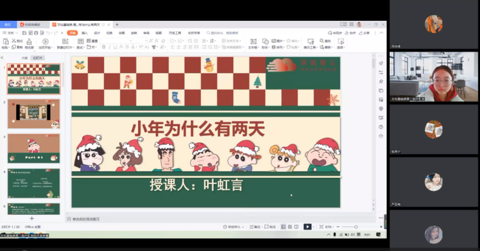Switch to the Outline (大纲) pane tab
Screen dimensions: 480x251
(24, 58)
